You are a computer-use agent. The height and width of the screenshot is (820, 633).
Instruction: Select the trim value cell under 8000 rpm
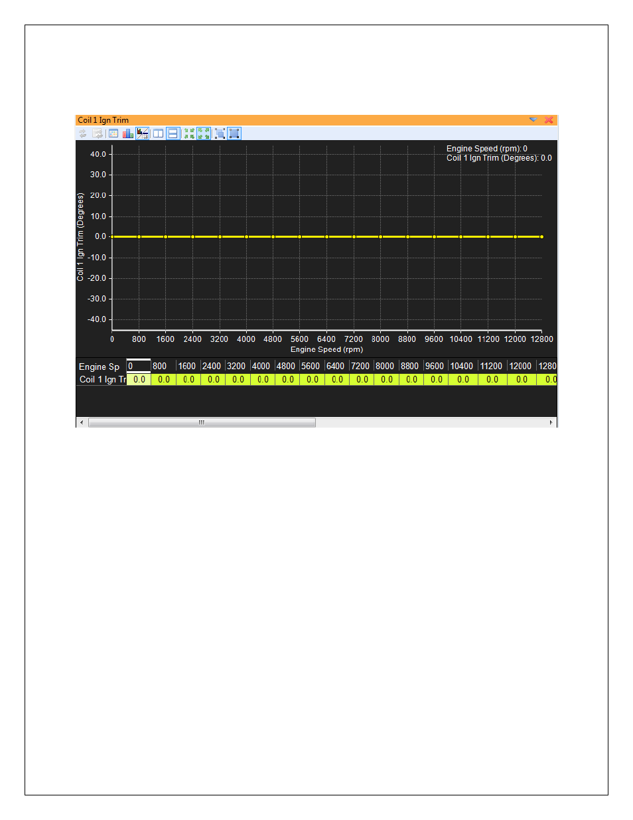coord(386,380)
